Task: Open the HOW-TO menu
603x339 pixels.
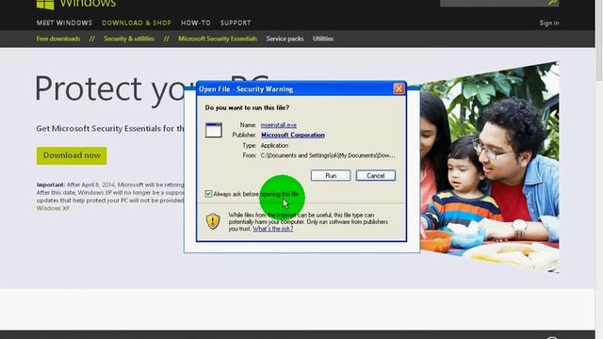Action: 196,23
